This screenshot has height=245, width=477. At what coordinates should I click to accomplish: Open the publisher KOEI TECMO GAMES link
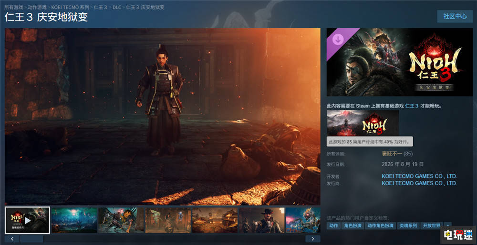coord(419,183)
